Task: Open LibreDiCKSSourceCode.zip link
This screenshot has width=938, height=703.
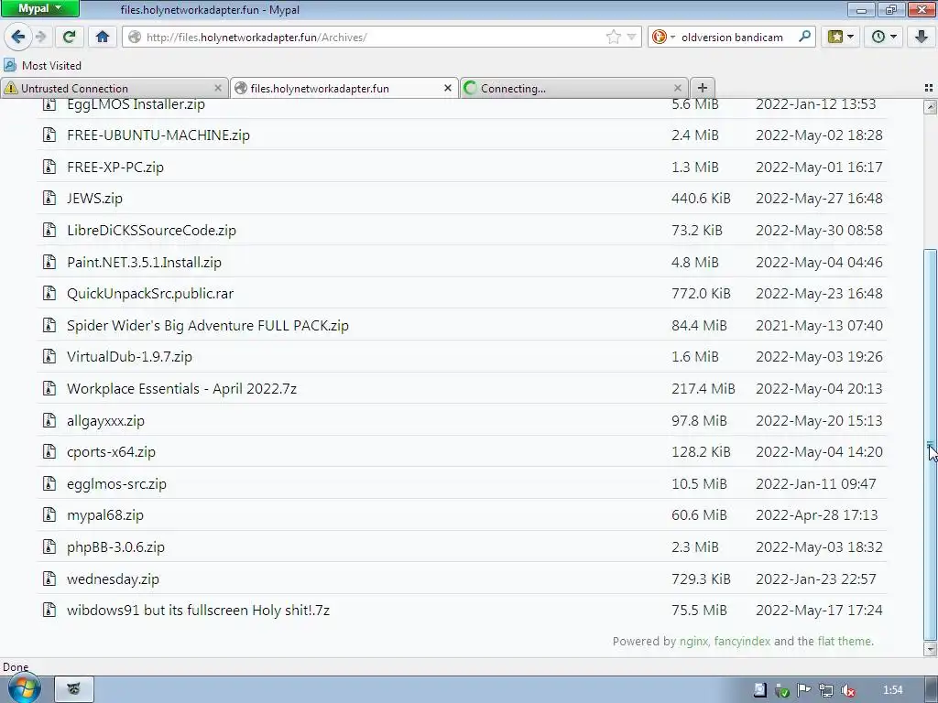Action: [151, 230]
